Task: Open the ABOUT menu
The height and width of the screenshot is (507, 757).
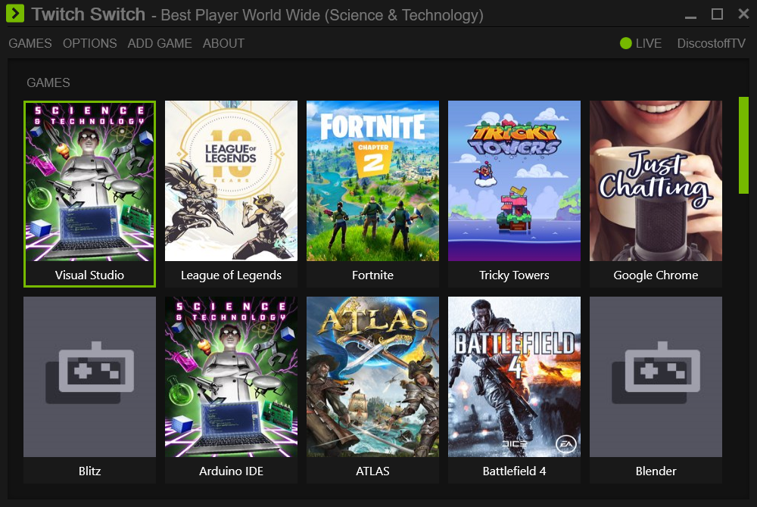Action: tap(223, 43)
